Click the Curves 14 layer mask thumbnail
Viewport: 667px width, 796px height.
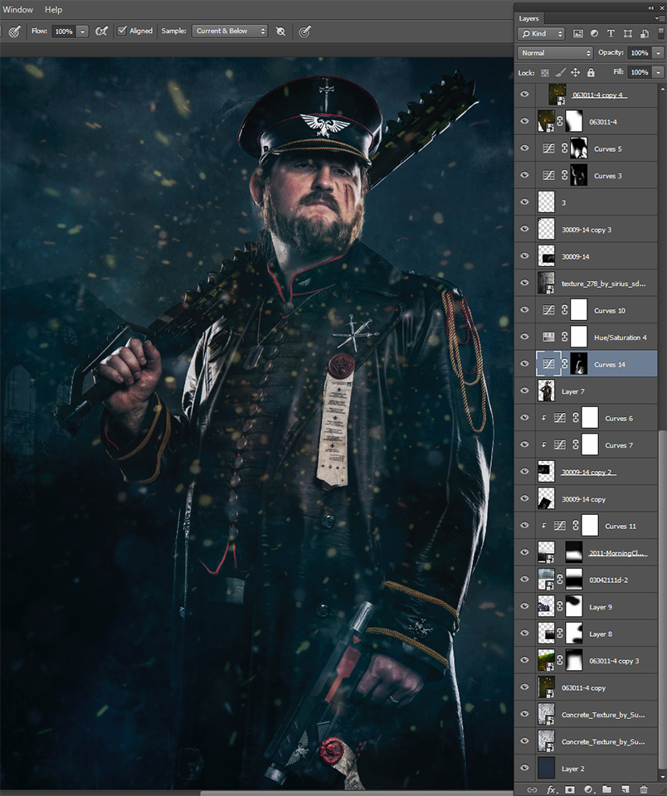578,364
